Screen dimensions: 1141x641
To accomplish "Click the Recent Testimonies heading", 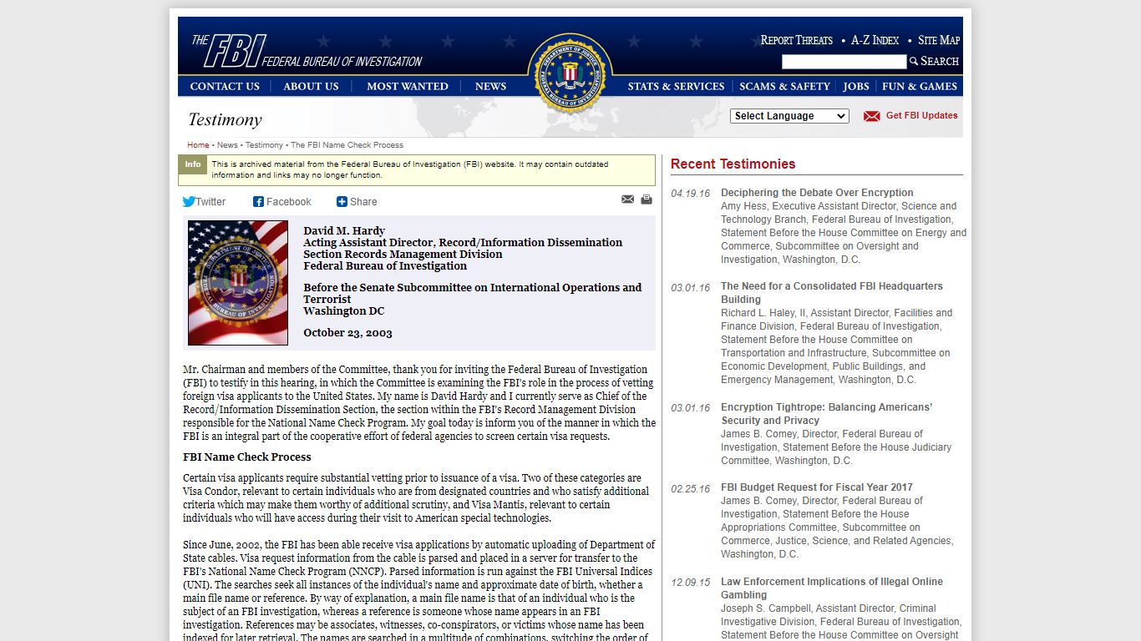I will tap(733, 164).
